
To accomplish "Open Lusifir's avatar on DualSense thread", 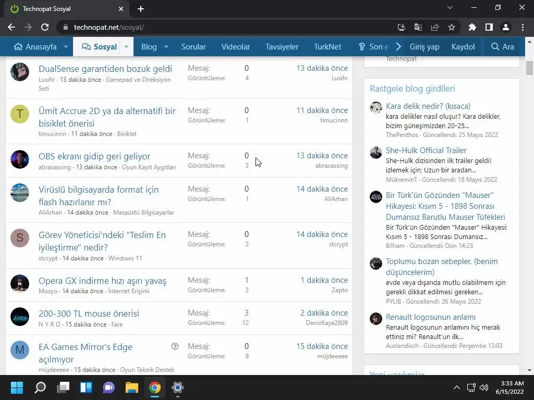I will pos(20,72).
